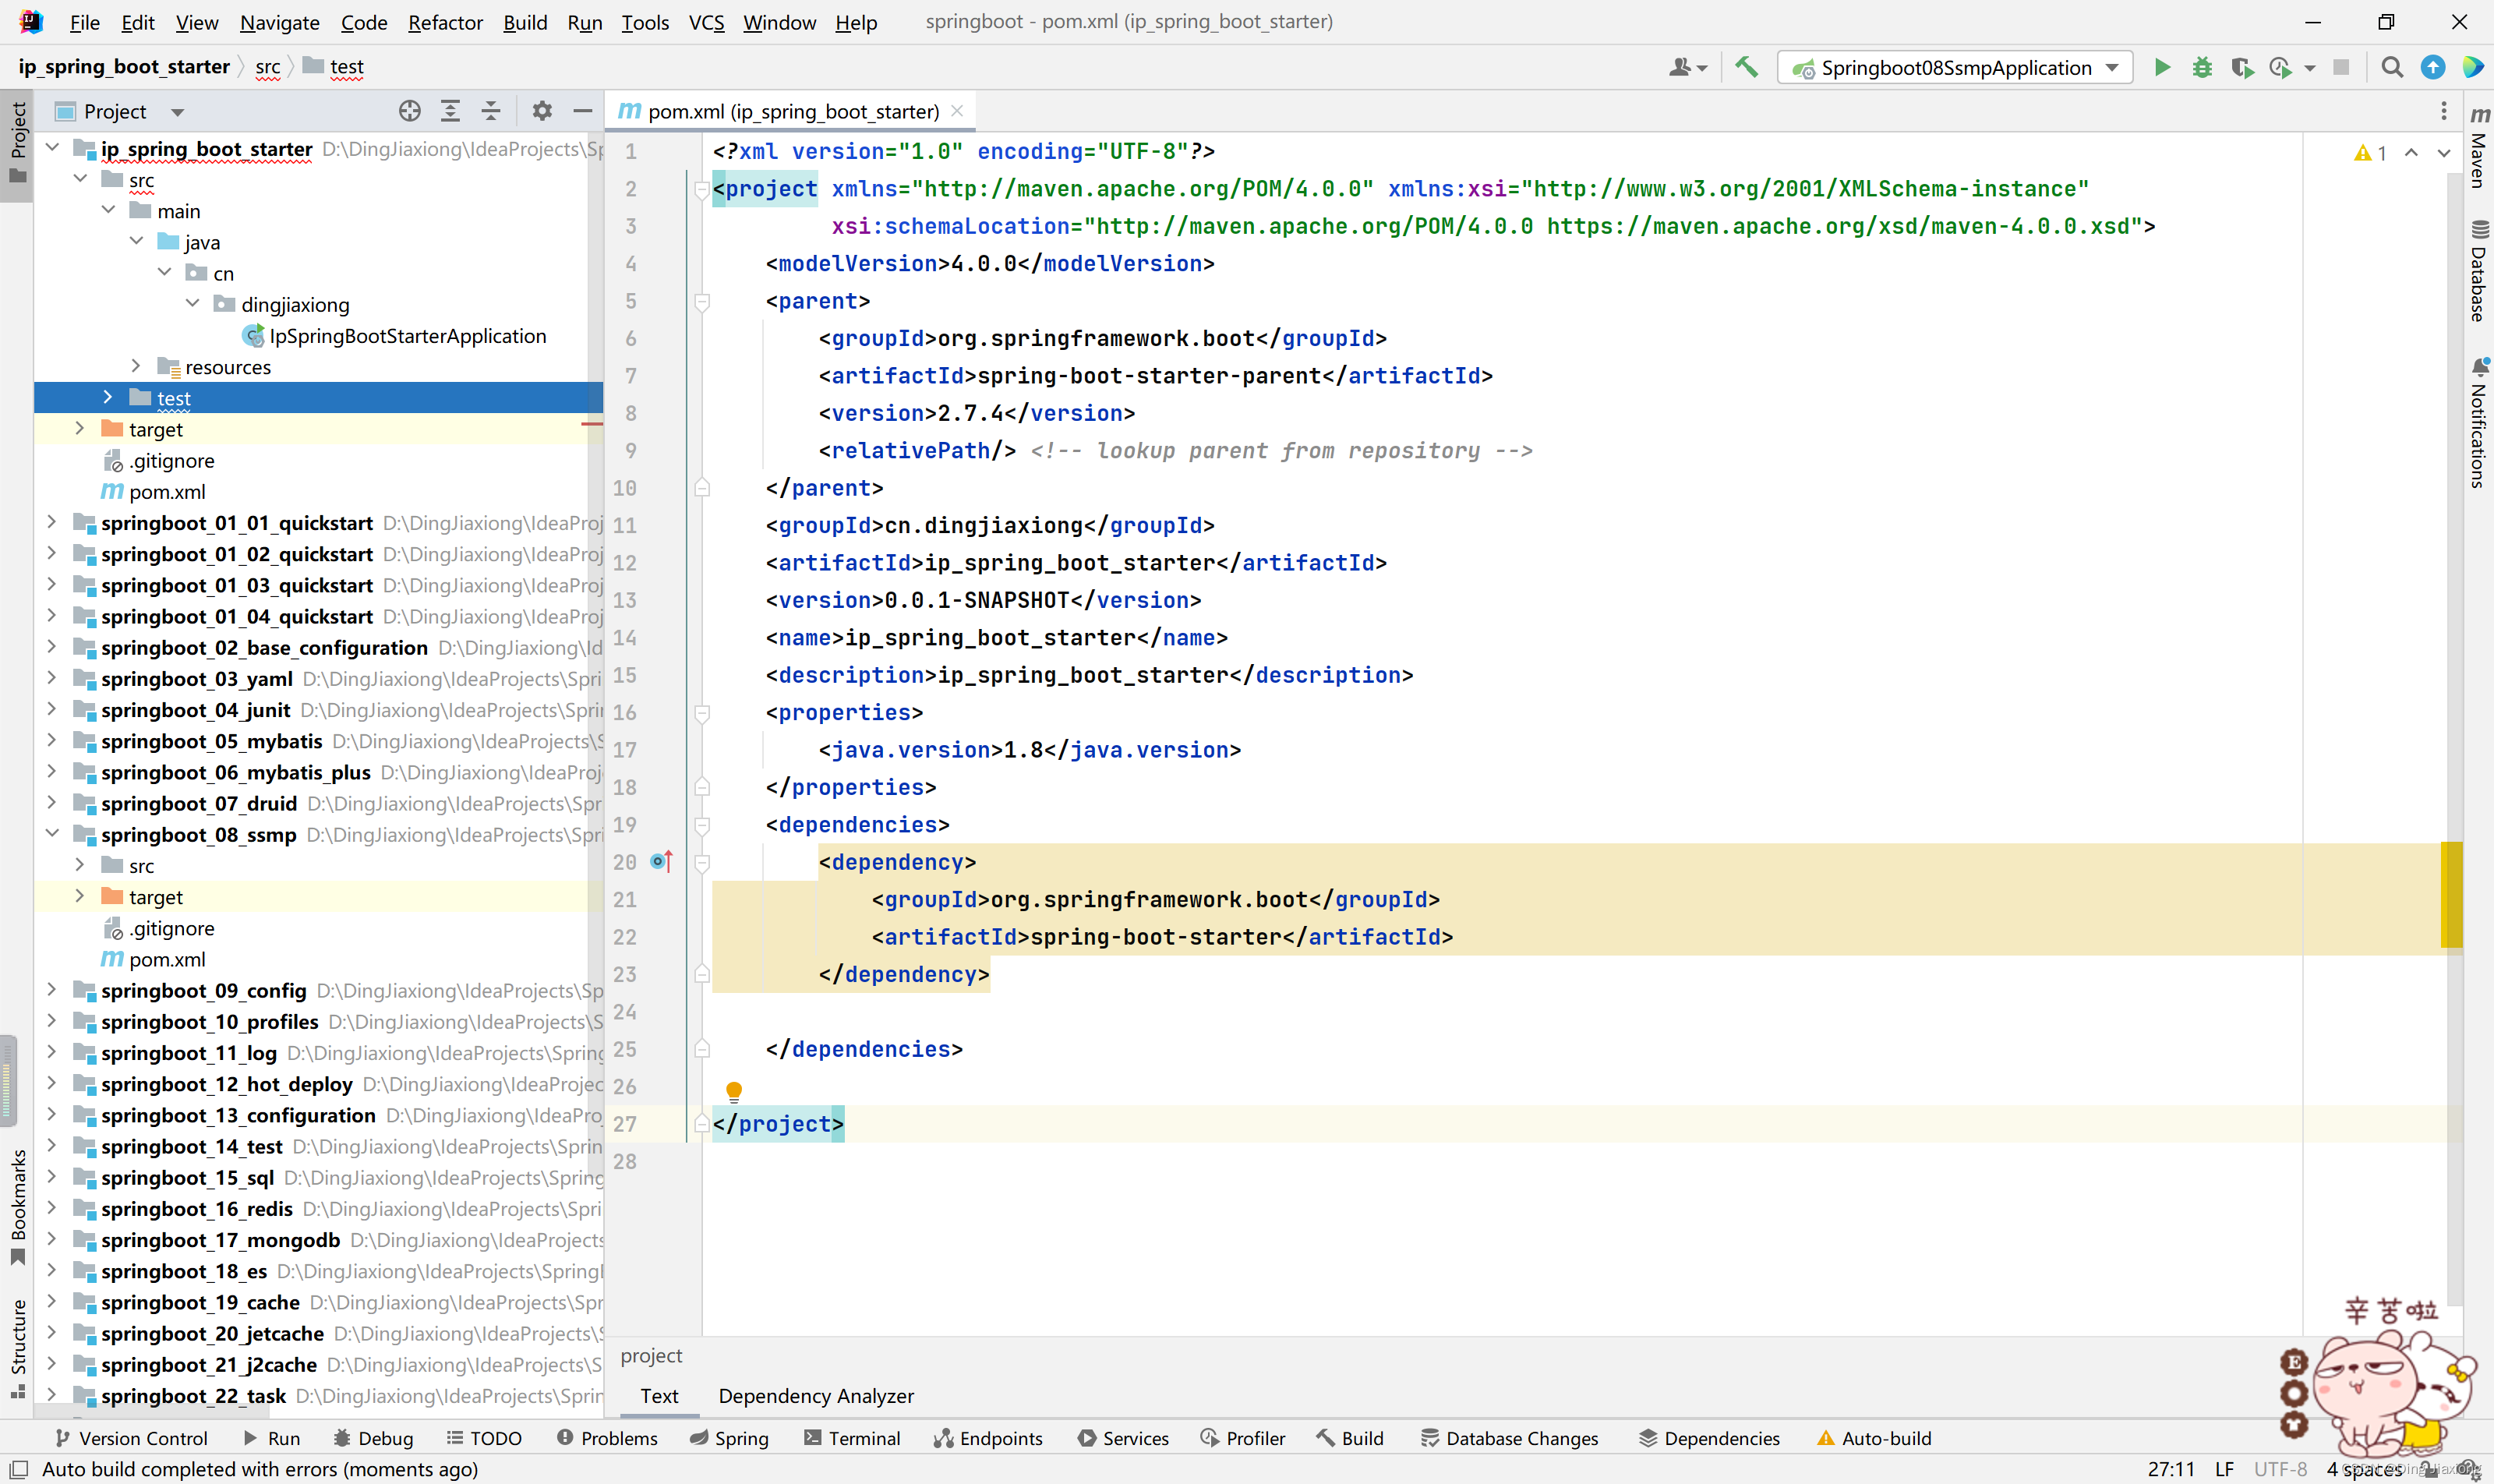
Task: Open editor tab options three-dots icon
Action: [2444, 111]
